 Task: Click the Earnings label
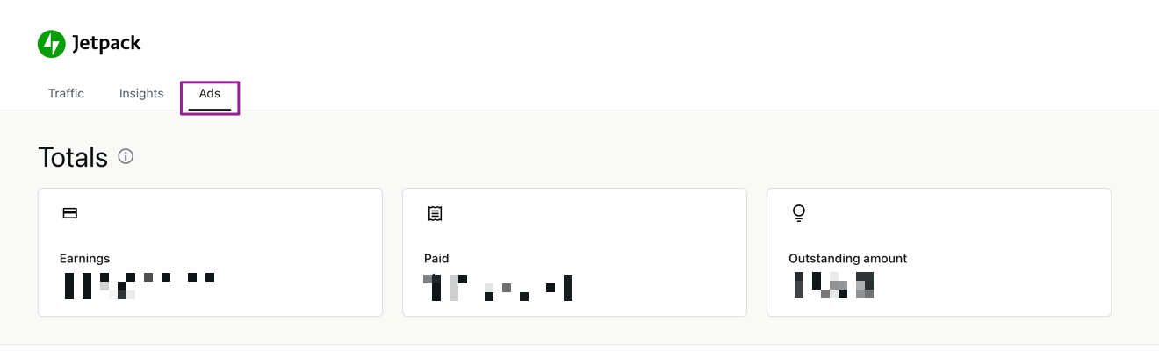pyautogui.click(x=84, y=259)
